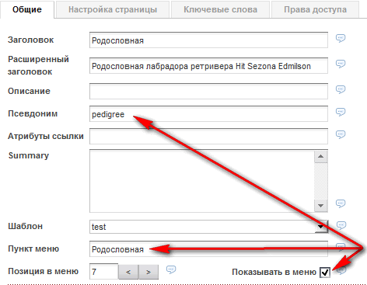This screenshot has height=285, width=367.
Task: Go to the Права доступа tab
Action: [x=315, y=9]
